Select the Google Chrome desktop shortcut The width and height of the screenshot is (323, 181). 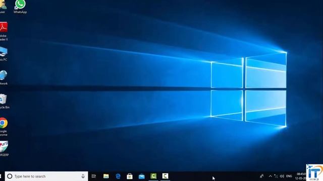point(4,127)
